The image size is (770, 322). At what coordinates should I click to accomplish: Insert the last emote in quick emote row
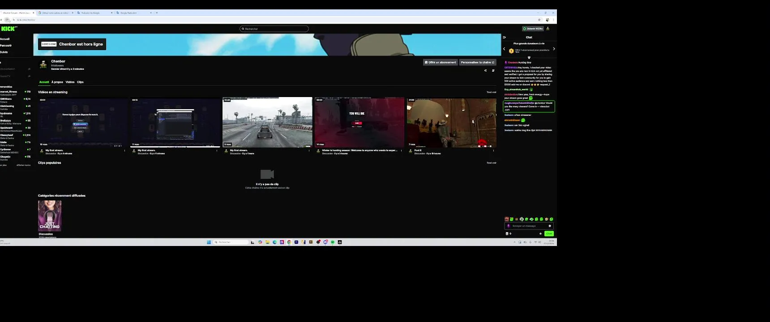(552, 219)
